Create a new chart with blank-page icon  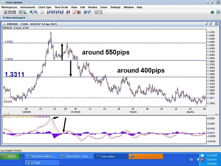[x=6, y=12]
